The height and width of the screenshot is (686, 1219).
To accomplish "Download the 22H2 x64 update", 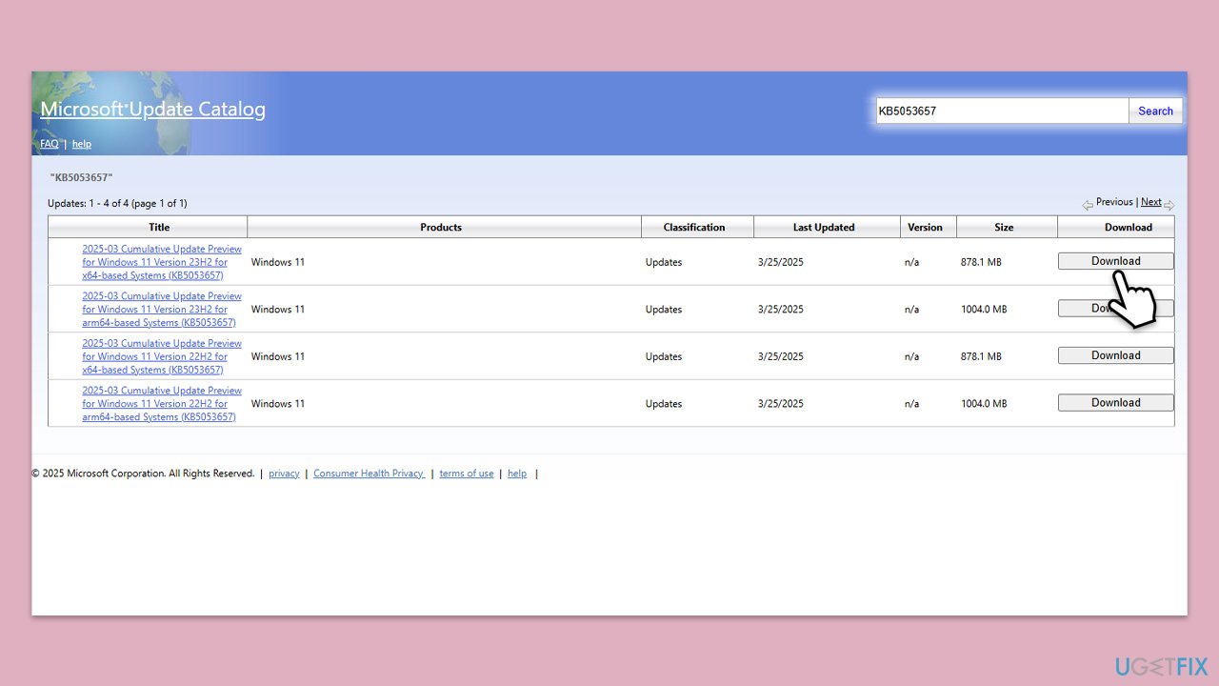I will pyautogui.click(x=1115, y=355).
